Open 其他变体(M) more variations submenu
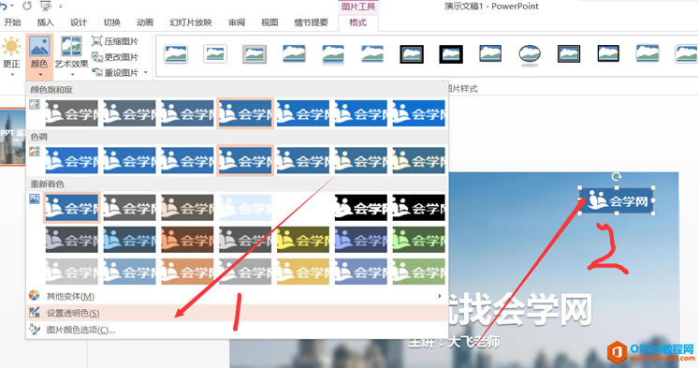 click(237, 296)
